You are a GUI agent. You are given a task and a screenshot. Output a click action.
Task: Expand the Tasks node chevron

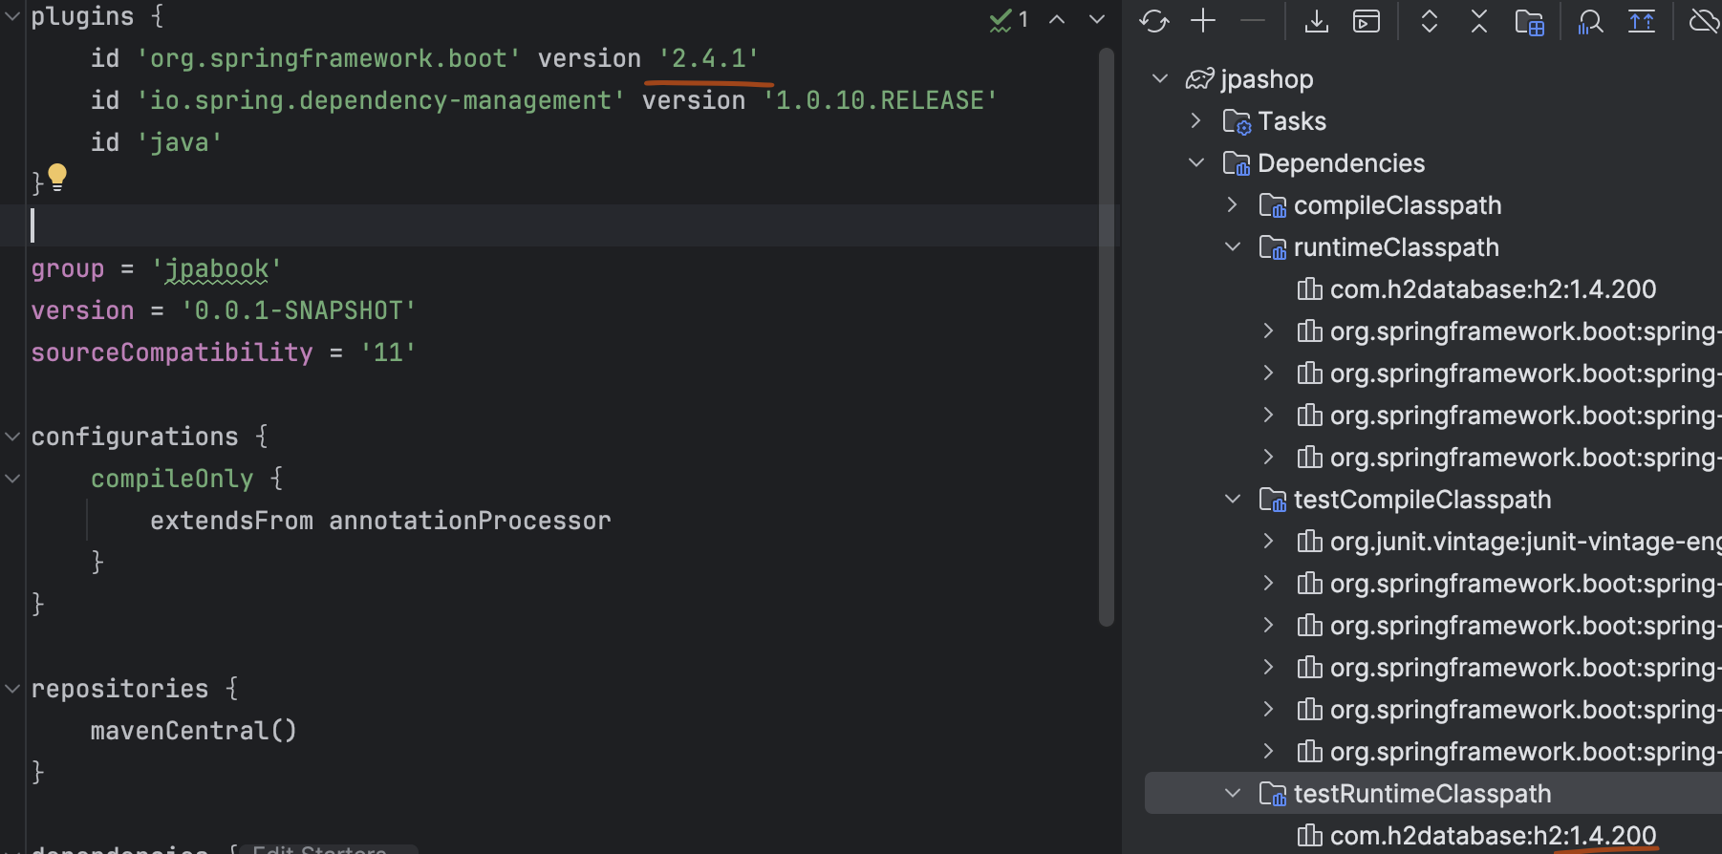(1196, 121)
